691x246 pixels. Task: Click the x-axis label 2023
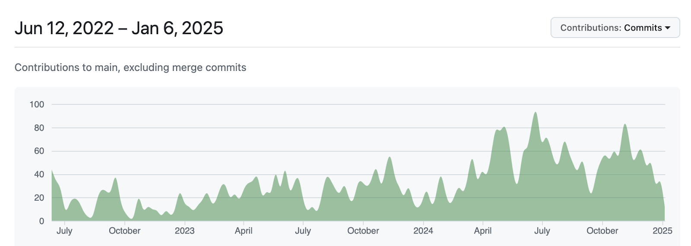point(184,231)
